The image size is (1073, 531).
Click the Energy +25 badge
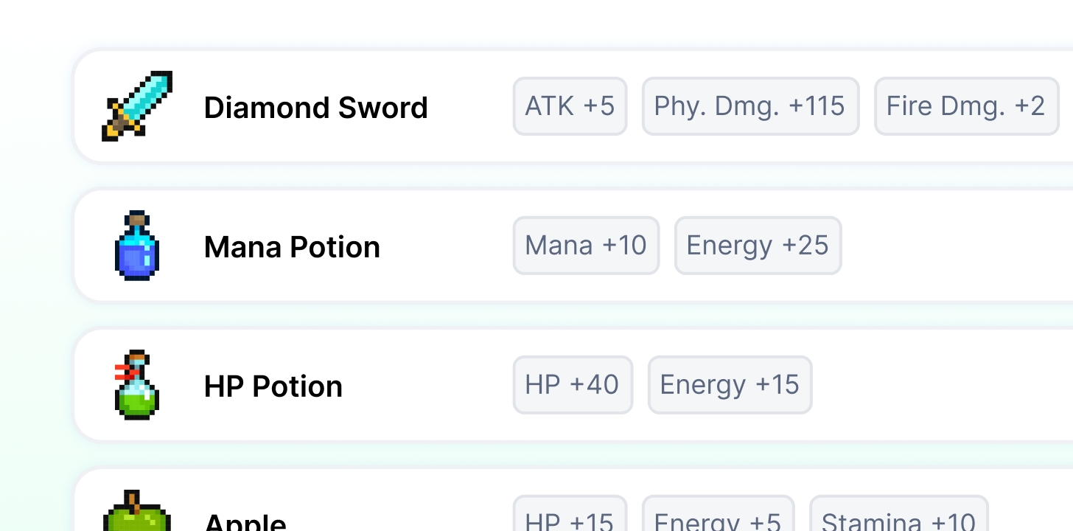(x=758, y=245)
